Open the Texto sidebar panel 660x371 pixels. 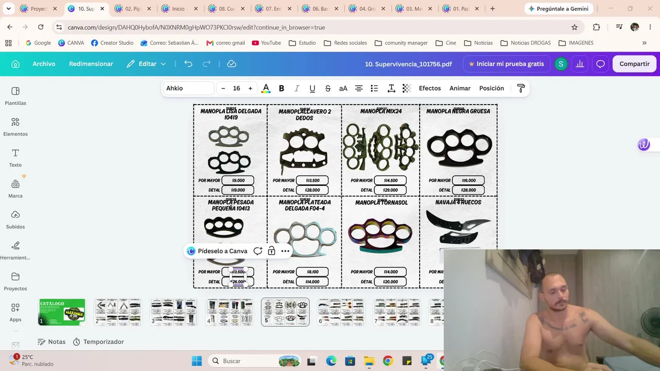(x=15, y=158)
